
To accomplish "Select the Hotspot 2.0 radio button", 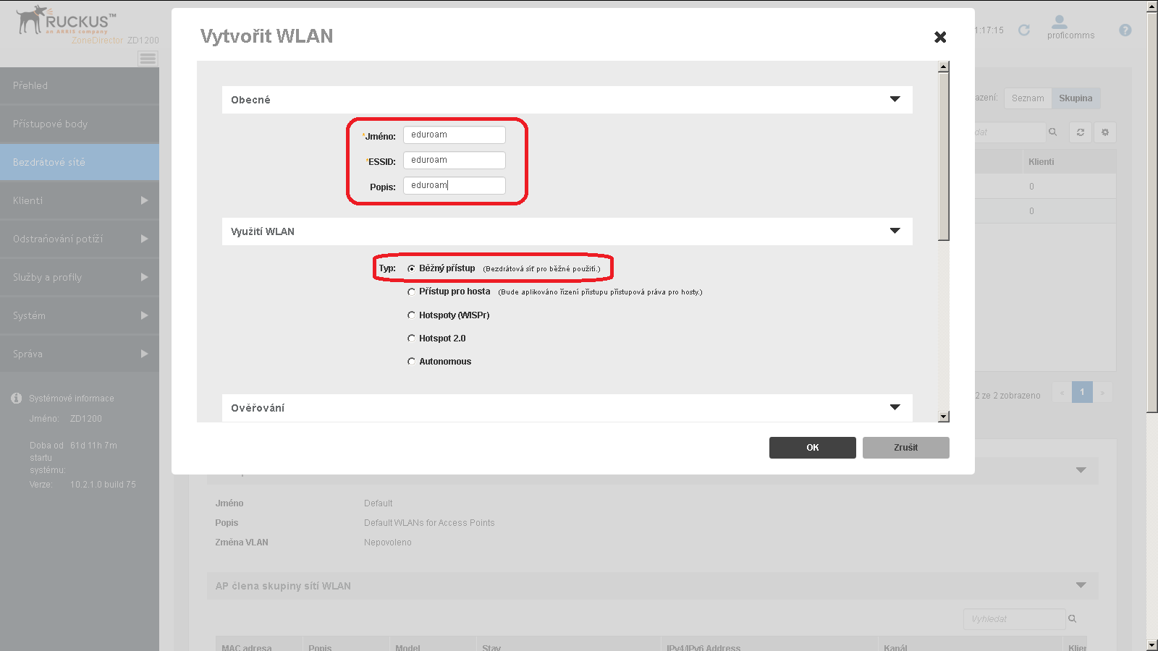I will [411, 338].
